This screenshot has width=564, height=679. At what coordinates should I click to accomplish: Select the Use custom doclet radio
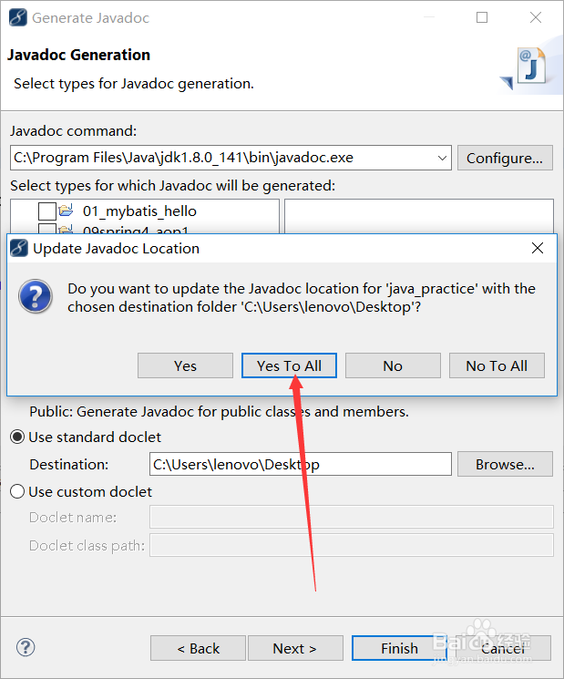point(17,491)
